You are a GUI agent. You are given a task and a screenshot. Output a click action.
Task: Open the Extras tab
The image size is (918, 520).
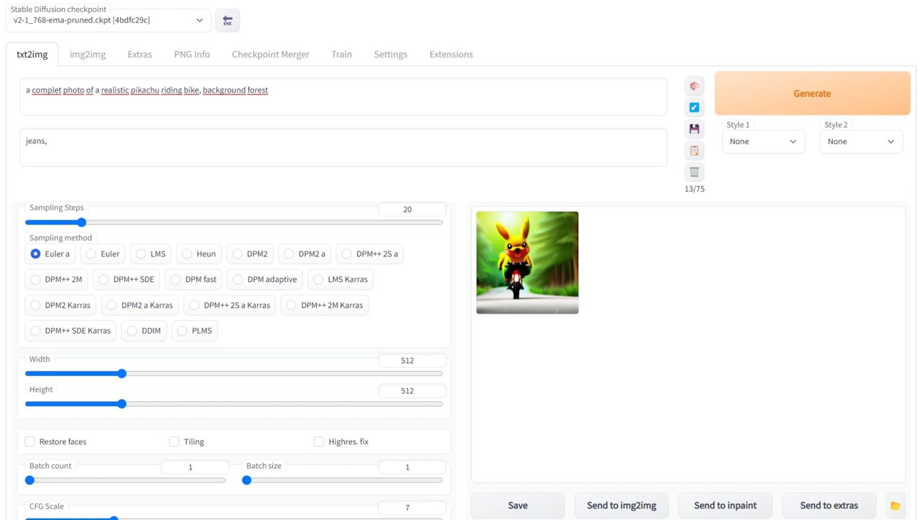click(140, 54)
